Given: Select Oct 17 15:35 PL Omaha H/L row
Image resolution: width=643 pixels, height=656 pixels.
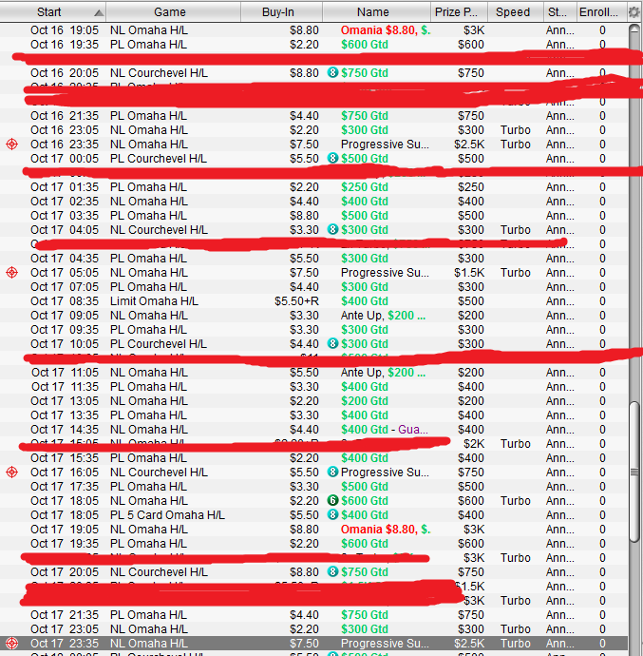Looking at the screenshot, I should [x=313, y=458].
